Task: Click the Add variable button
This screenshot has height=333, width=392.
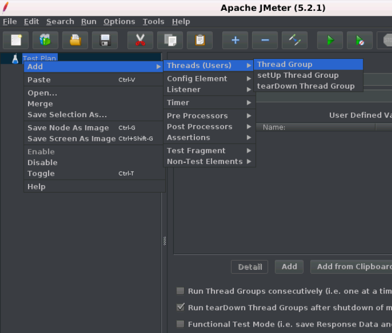Action: pos(289,267)
